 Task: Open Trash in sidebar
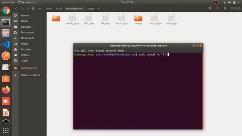[24, 61]
